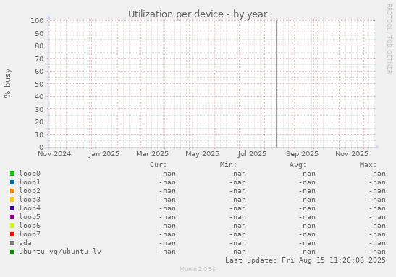Click loop7's Avg -nan value

[x=307, y=234]
